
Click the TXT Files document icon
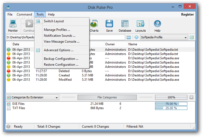(9, 108)
